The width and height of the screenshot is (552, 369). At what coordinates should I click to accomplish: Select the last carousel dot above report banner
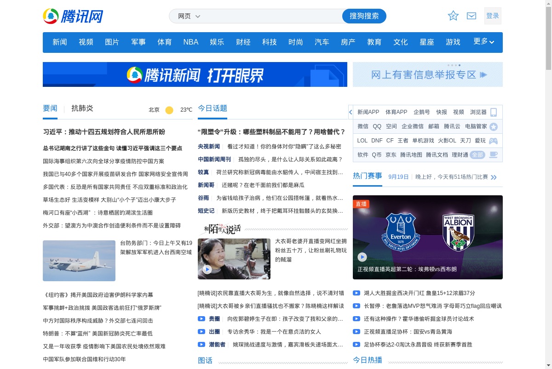[459, 65]
